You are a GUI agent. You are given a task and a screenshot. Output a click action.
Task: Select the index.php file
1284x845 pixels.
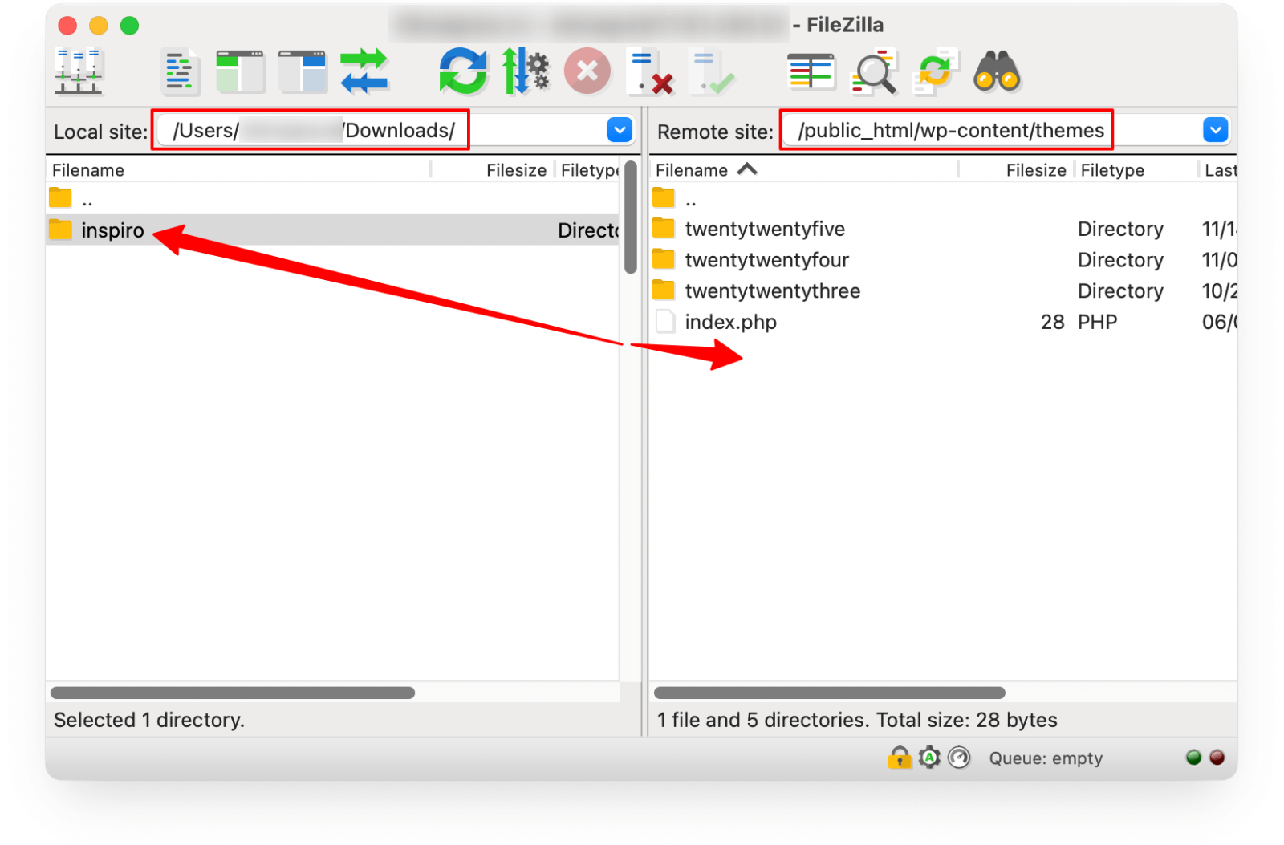tap(944, 322)
